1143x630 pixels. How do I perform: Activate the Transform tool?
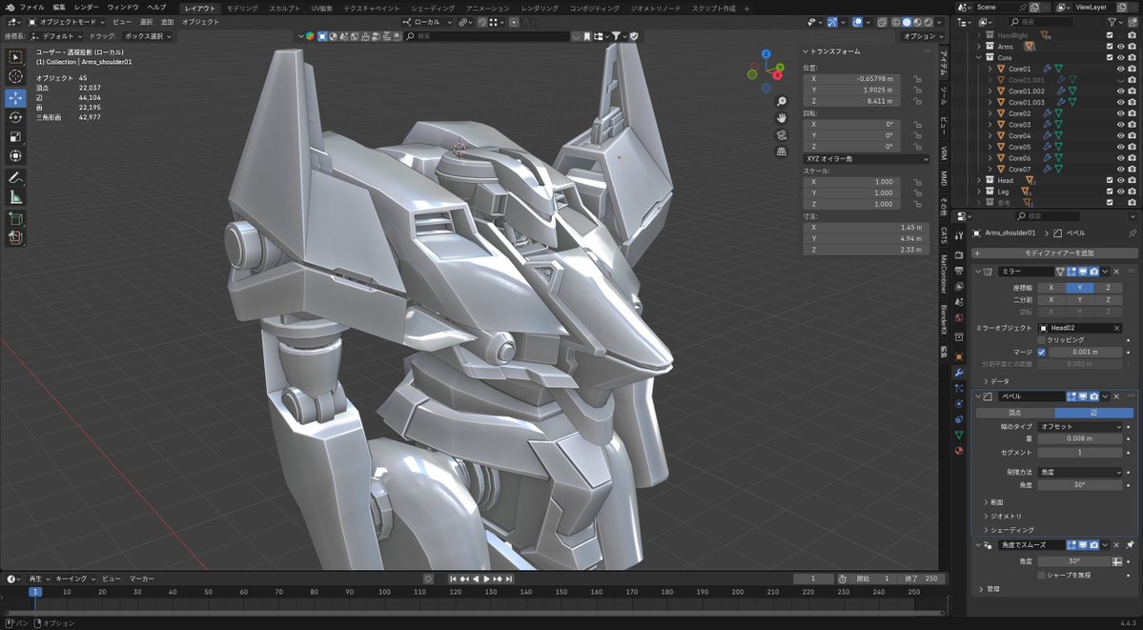tap(15, 156)
